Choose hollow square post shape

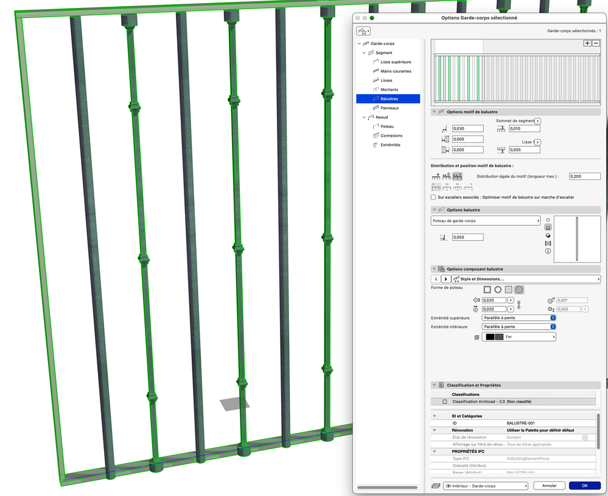[487, 289]
